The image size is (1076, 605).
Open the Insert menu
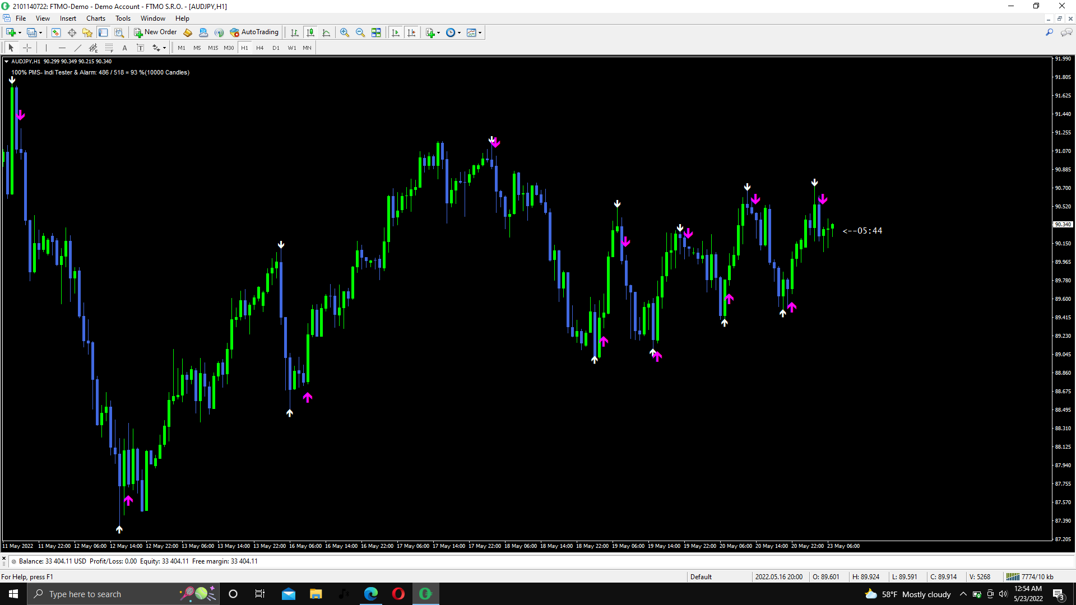(x=68, y=18)
